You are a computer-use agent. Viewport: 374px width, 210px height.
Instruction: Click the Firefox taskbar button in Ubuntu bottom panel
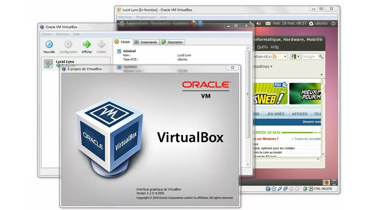coord(326,182)
